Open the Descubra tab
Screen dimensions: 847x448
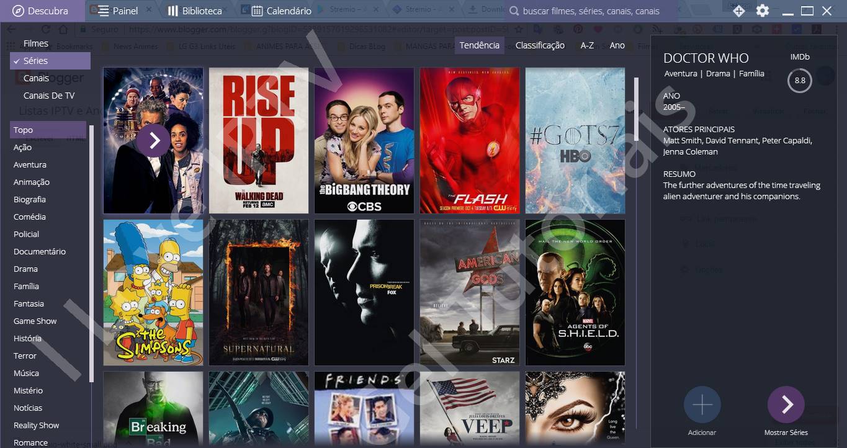[42, 11]
